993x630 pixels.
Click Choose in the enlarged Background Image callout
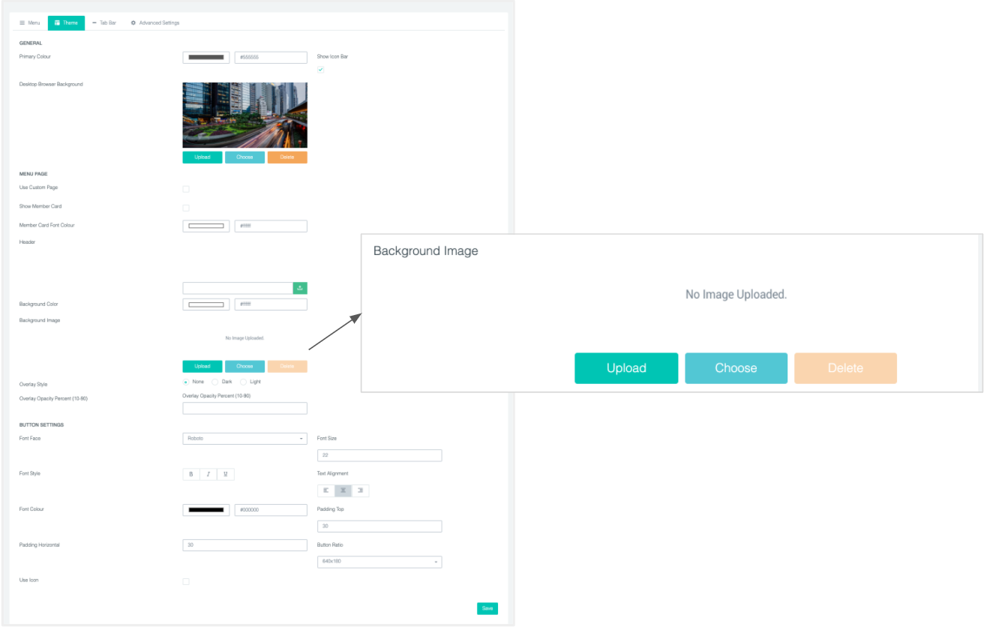tap(736, 368)
